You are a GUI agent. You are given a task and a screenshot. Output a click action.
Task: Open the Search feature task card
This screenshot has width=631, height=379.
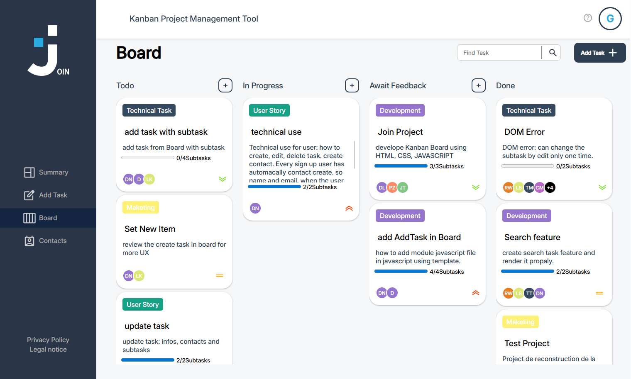tap(554, 249)
